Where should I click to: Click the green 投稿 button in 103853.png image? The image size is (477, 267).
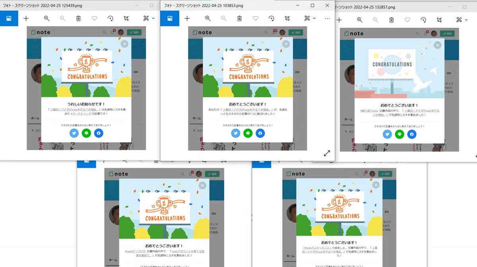[296, 33]
